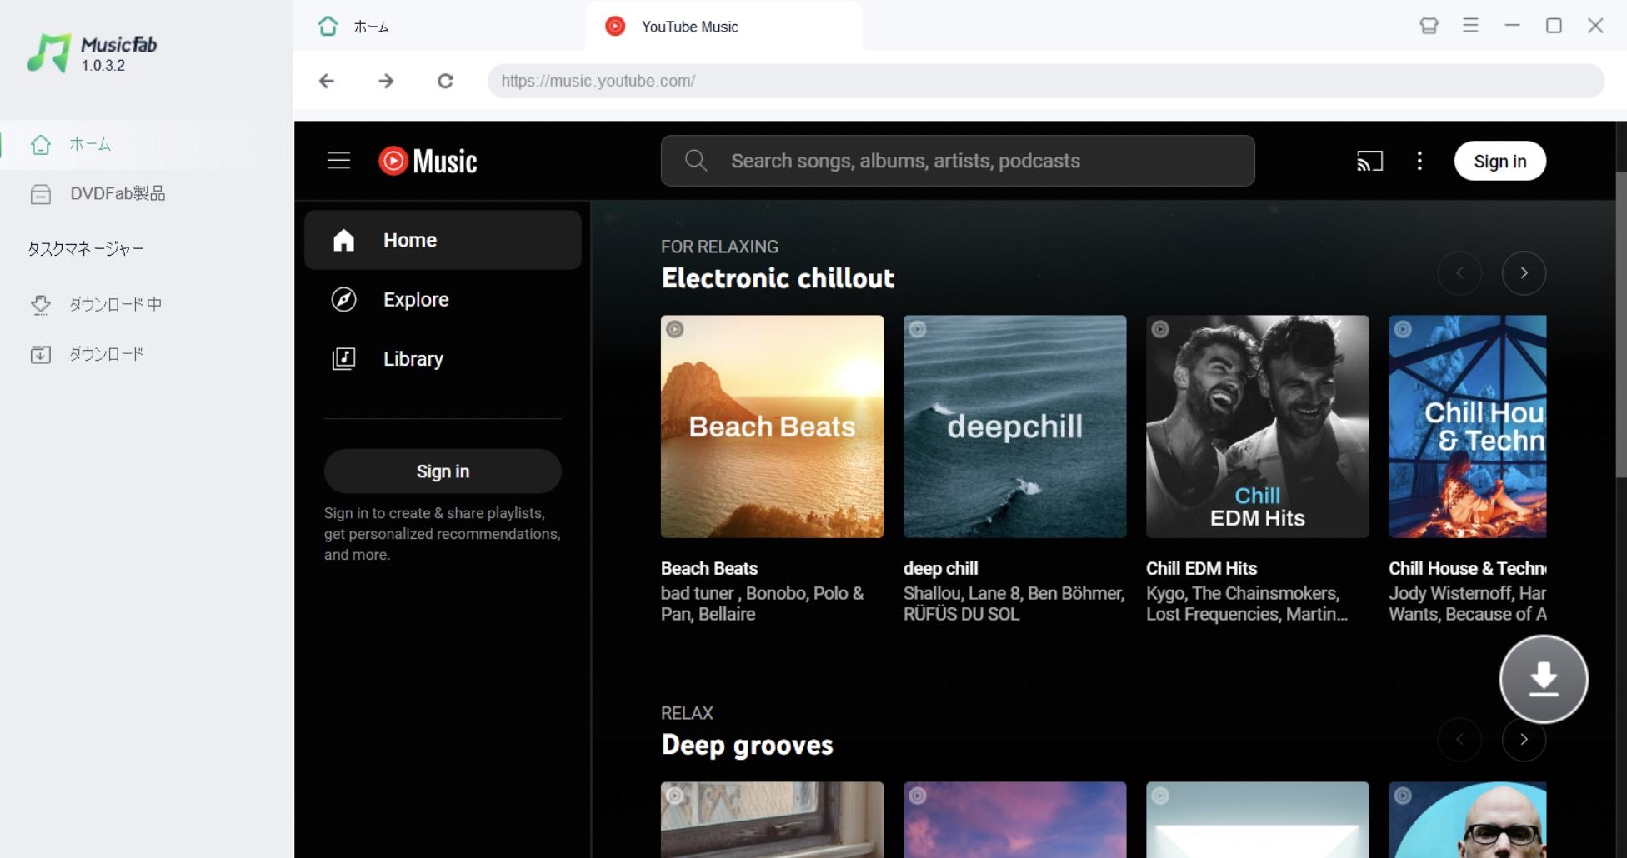This screenshot has width=1627, height=858.
Task: Click the ダウンロード folder icon
Action: tap(40, 354)
